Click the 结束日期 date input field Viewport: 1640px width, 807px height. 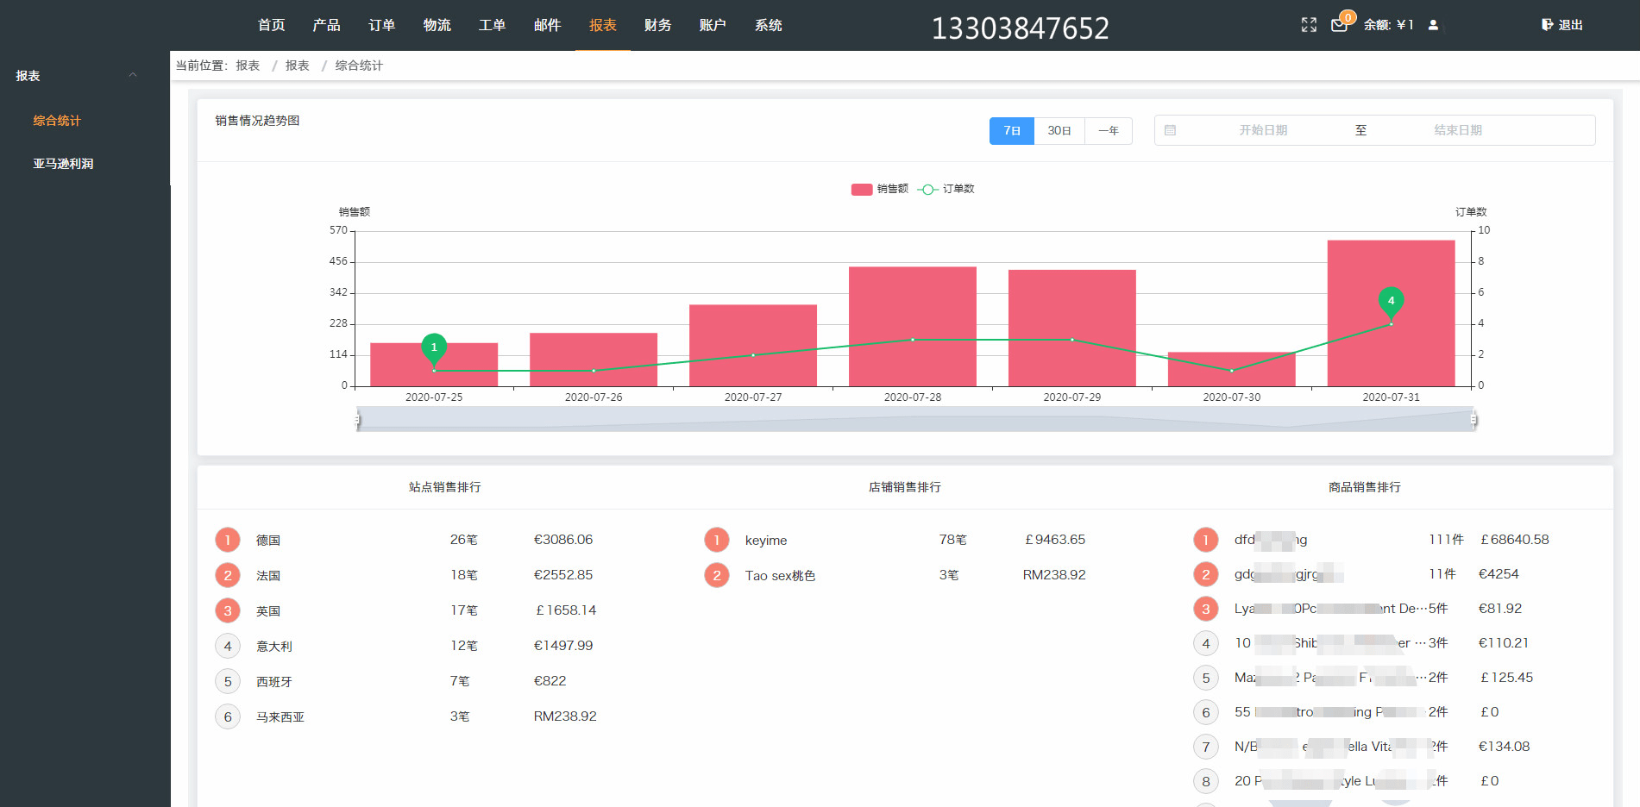click(x=1458, y=129)
